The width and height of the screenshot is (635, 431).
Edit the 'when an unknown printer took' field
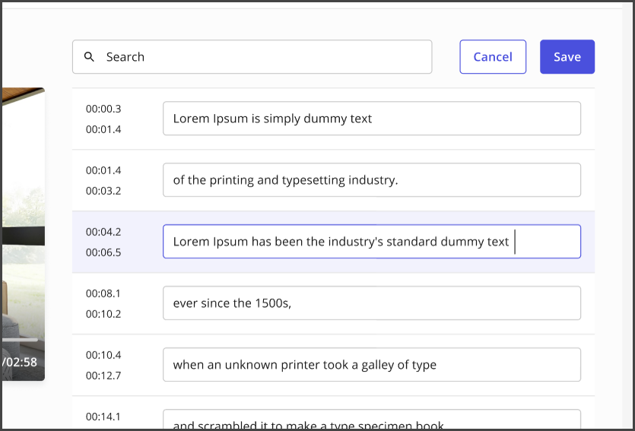(x=372, y=364)
